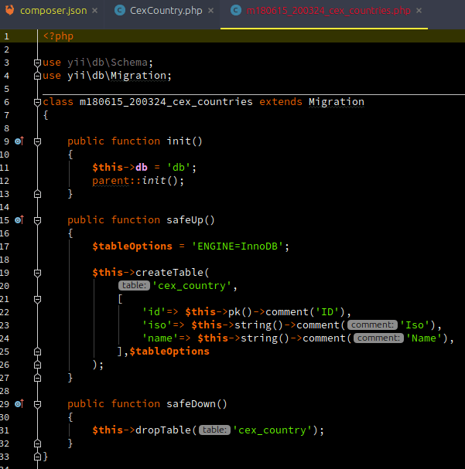
Task: Click the fold end marker at line 13
Action: pos(37,194)
